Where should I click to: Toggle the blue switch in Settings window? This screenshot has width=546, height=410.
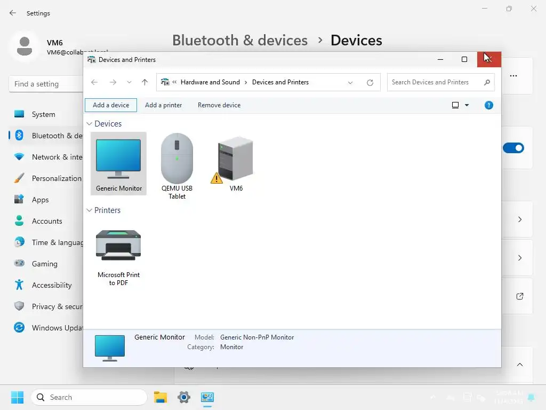513,148
